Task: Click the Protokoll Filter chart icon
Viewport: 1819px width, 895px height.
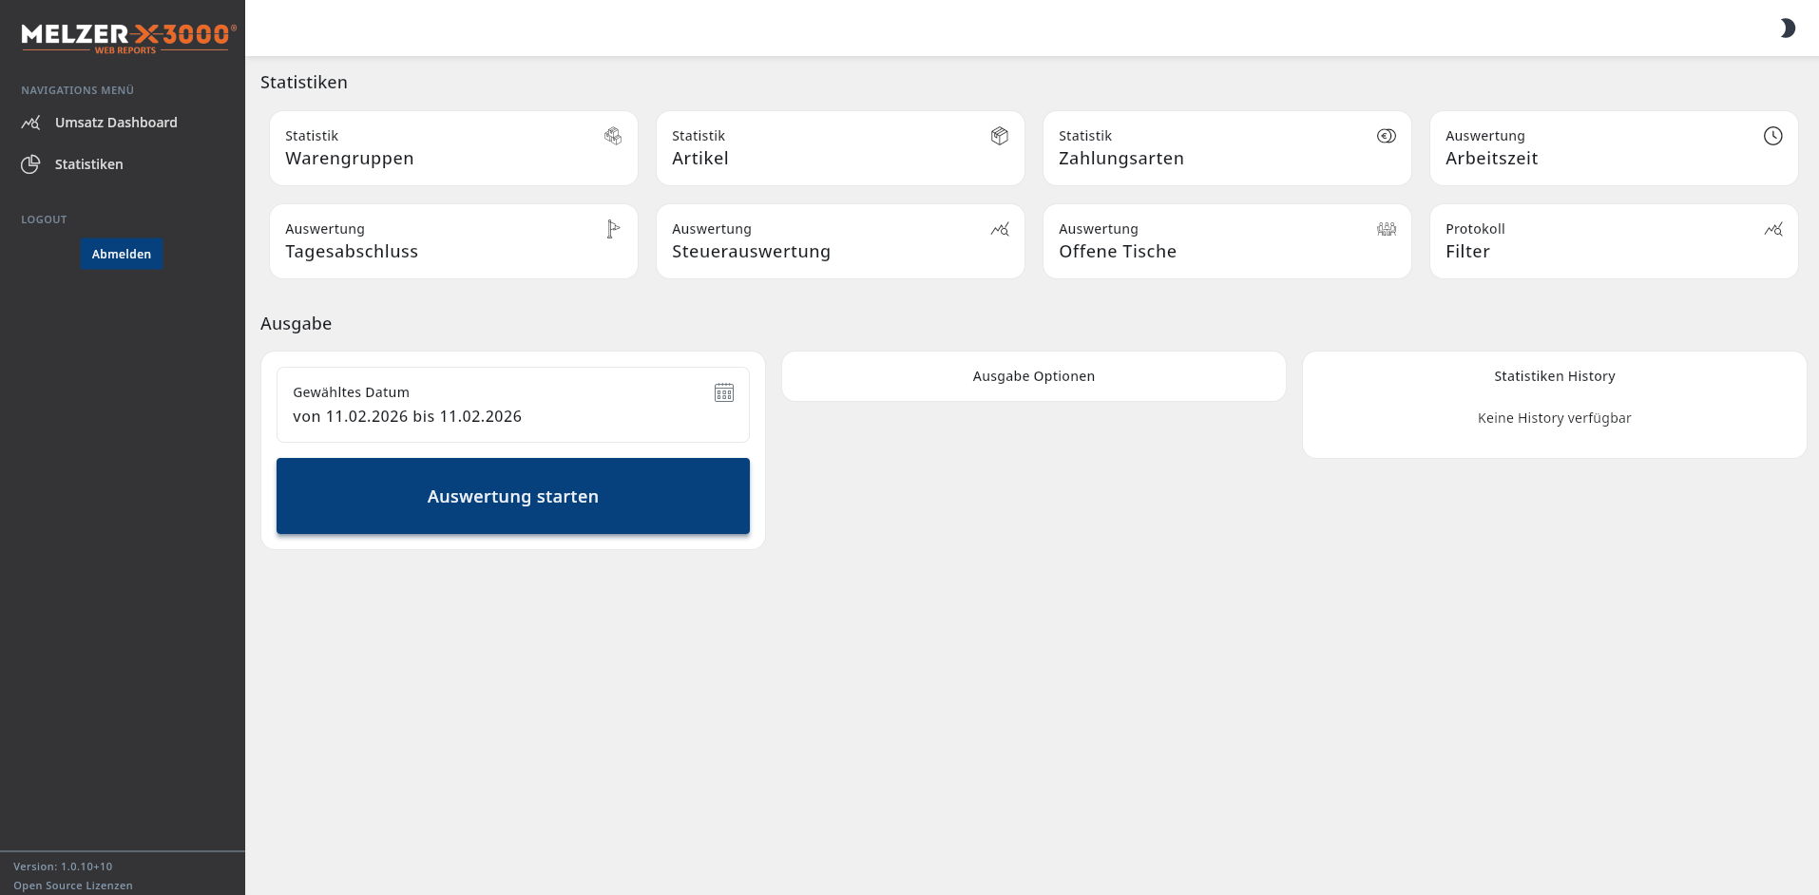Action: (x=1773, y=229)
